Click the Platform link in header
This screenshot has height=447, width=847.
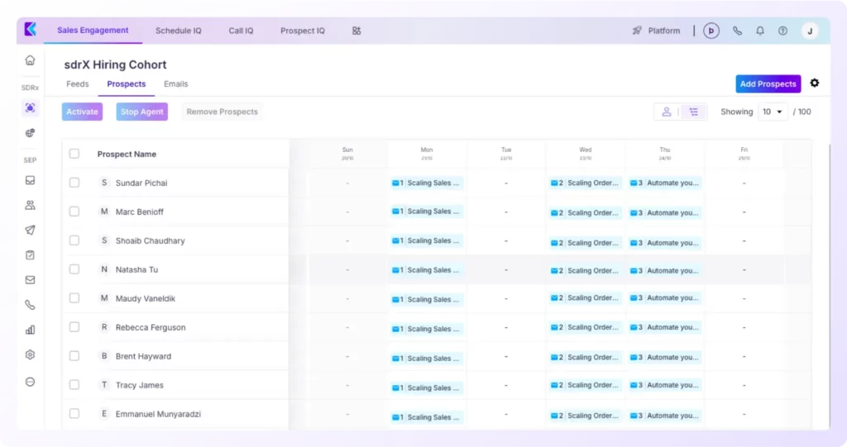664,31
